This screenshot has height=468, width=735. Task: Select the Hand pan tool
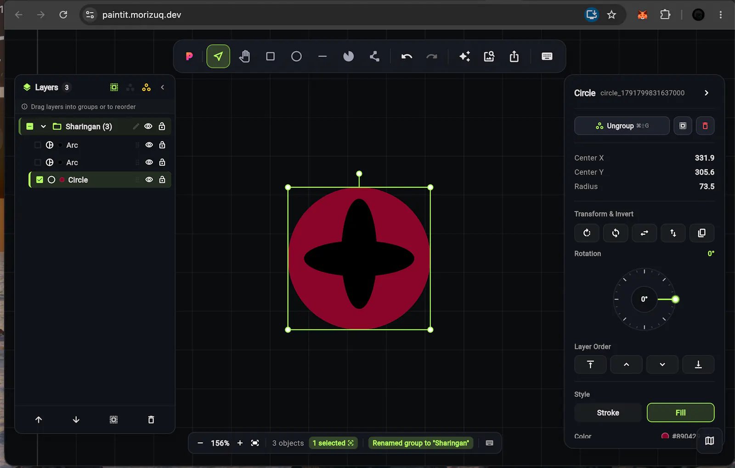click(244, 56)
